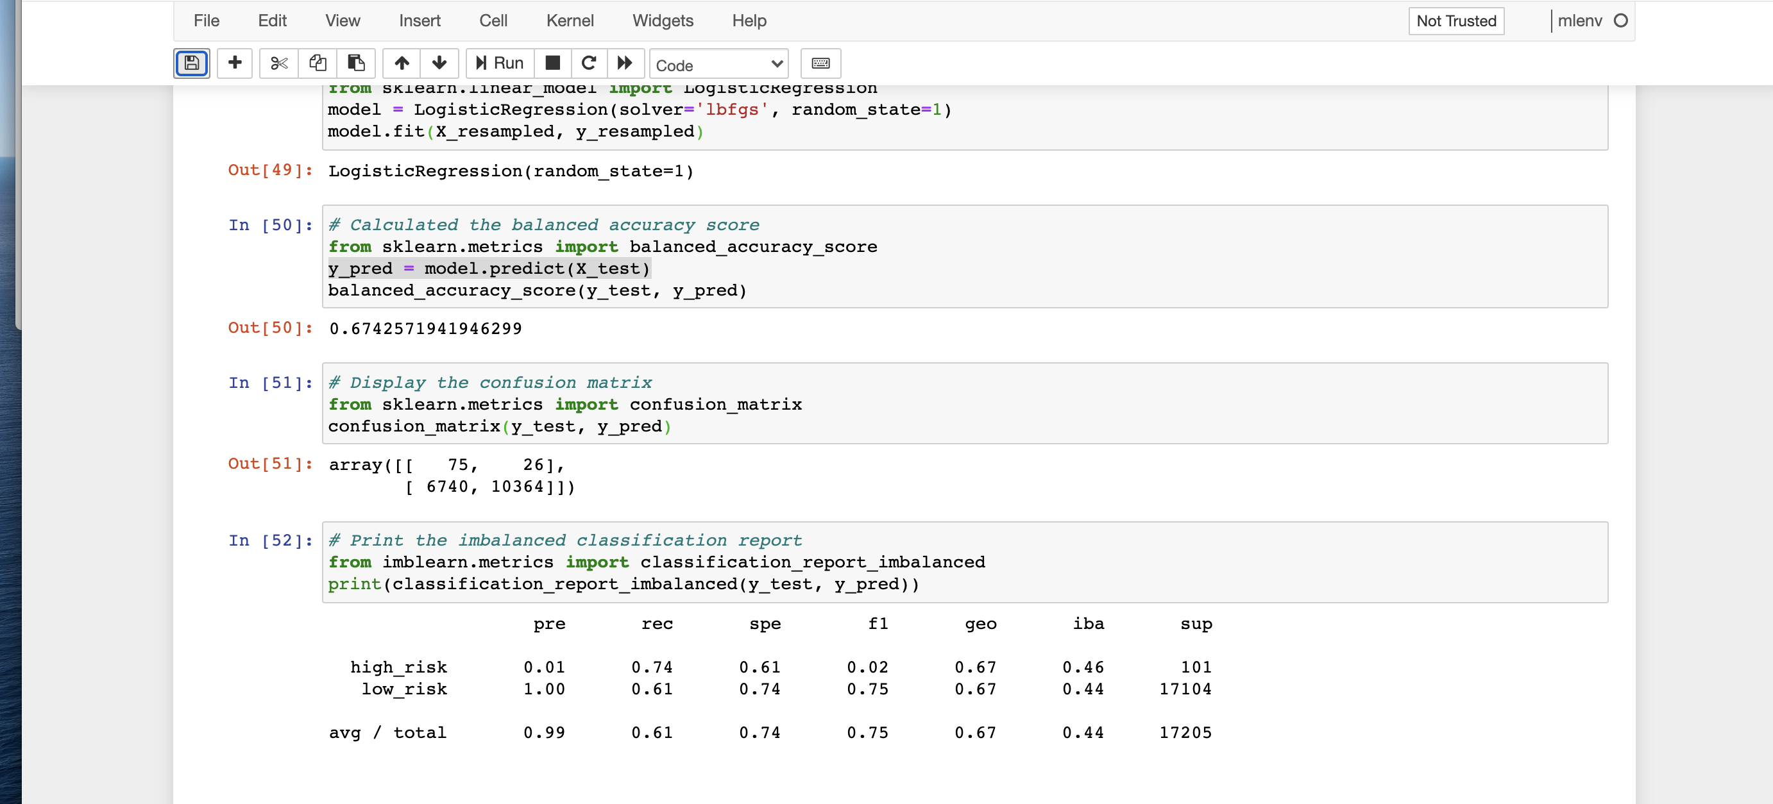Restart and run all cells fast-forward icon
Image resolution: width=1773 pixels, height=804 pixels.
(625, 63)
